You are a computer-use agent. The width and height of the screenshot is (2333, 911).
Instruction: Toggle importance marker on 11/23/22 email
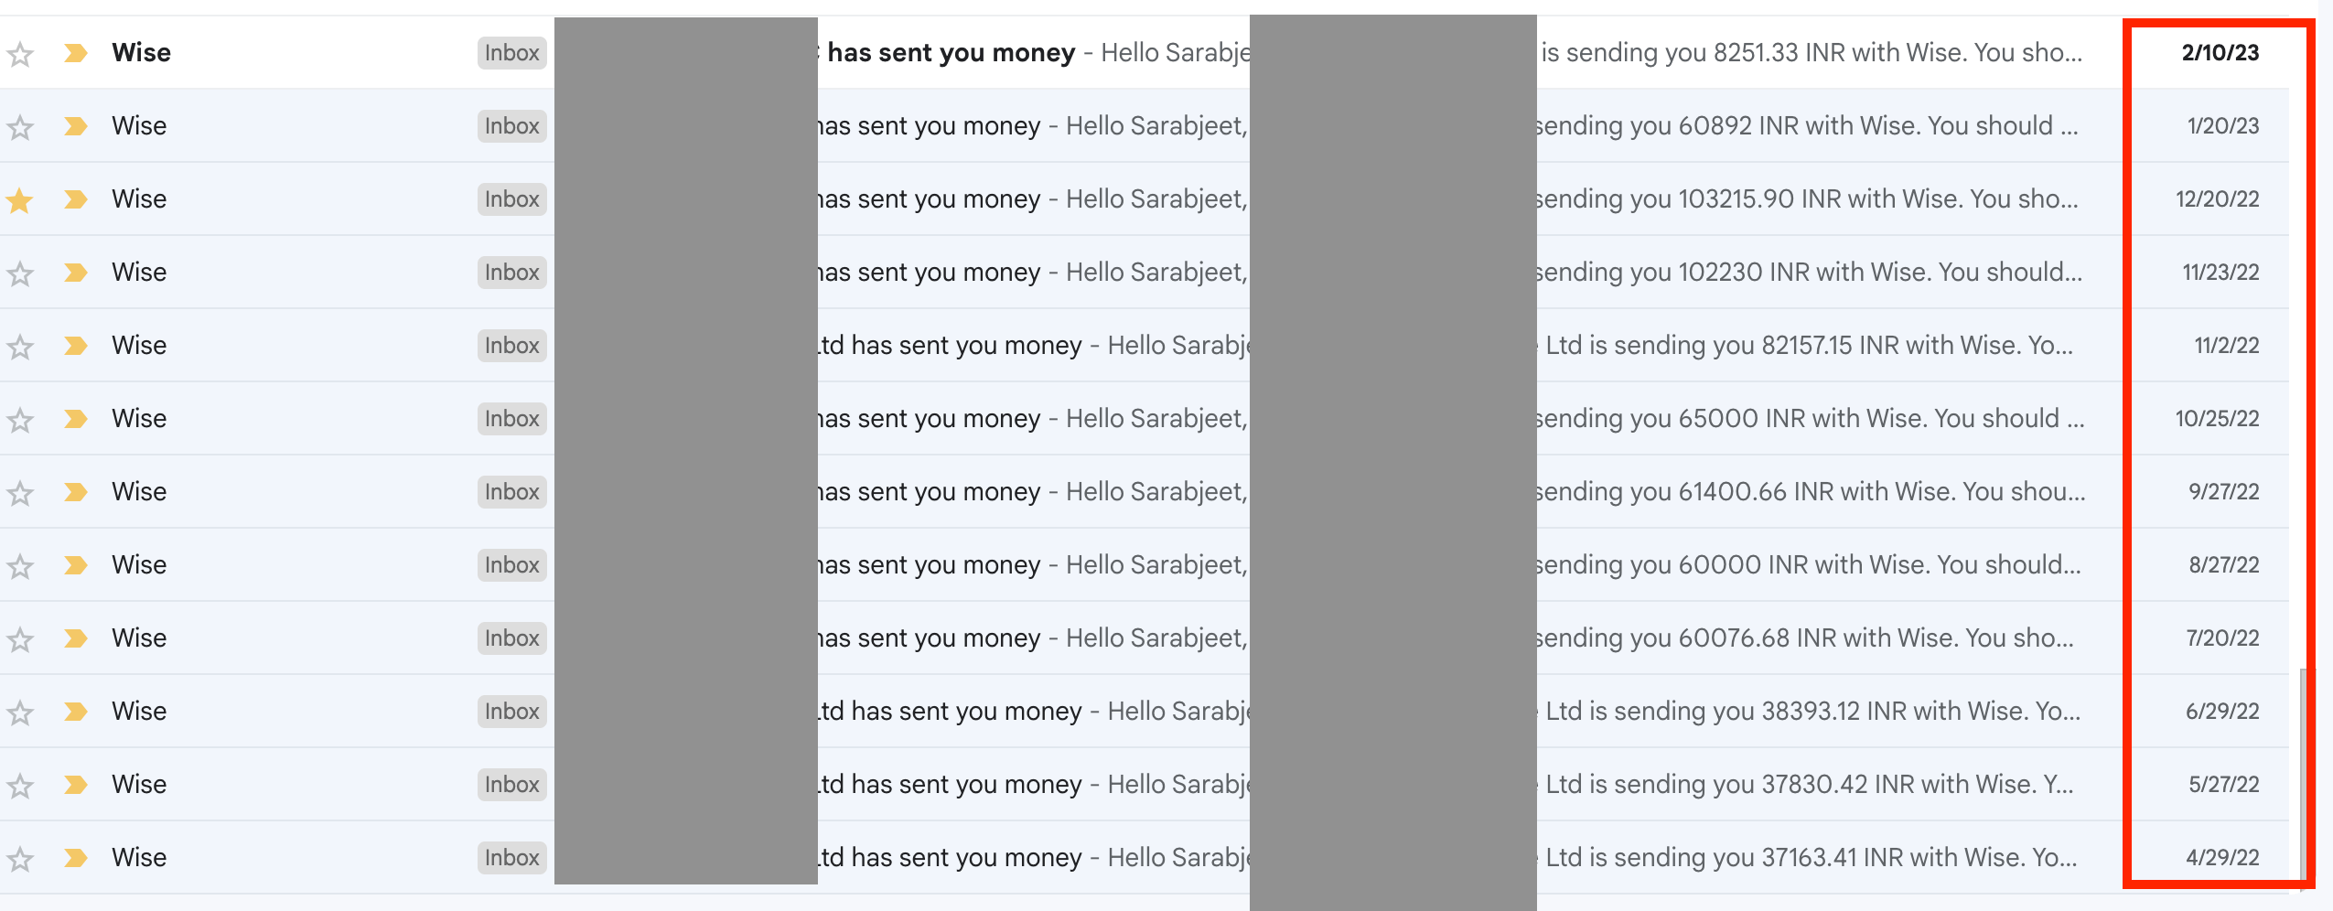[76, 273]
